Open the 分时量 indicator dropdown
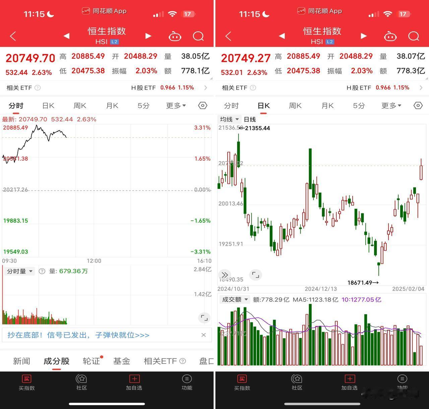This screenshot has height=409, width=429. pos(20,271)
